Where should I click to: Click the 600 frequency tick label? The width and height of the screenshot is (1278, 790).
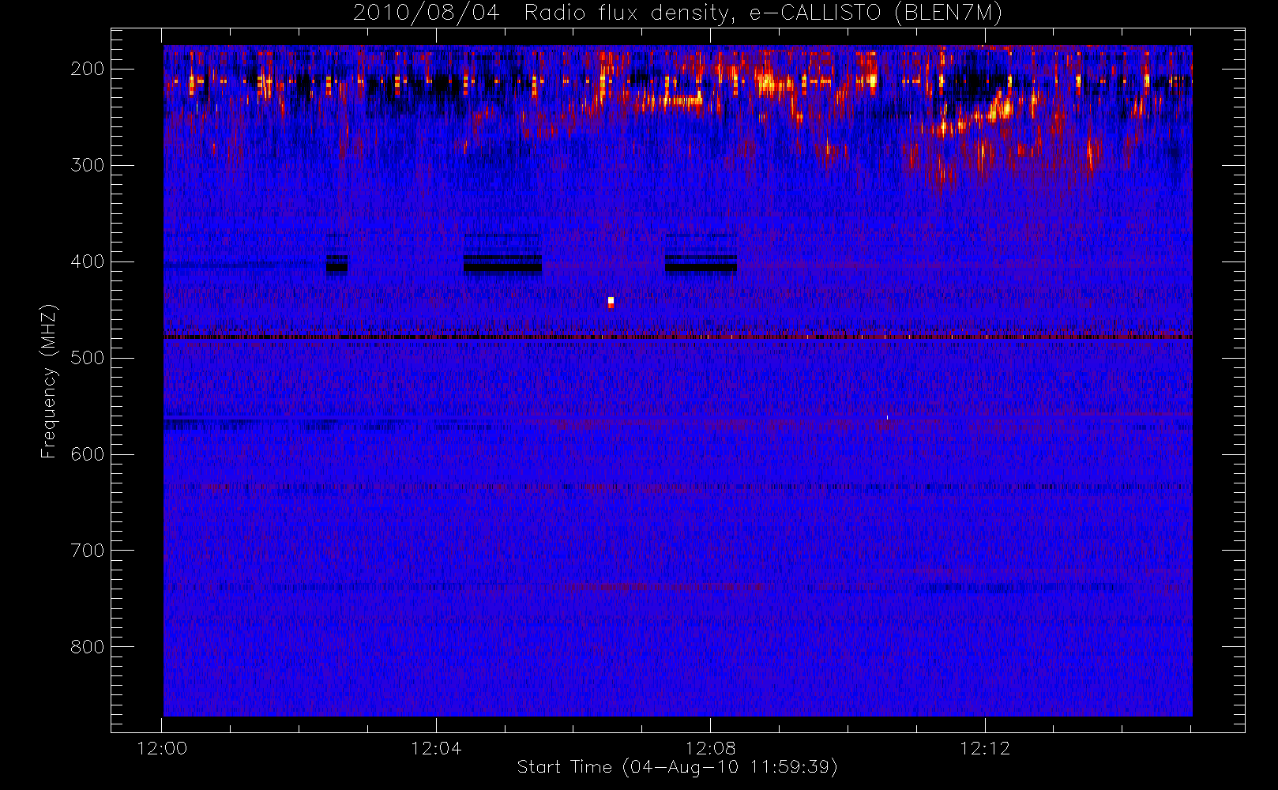87,454
